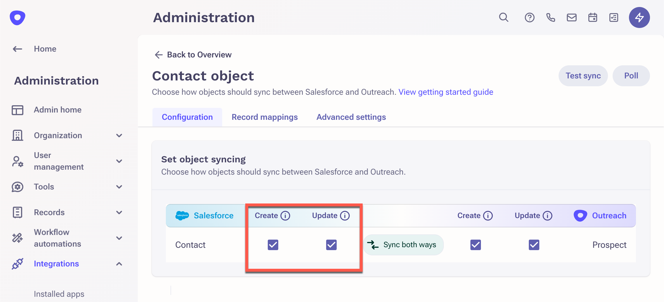
Task: Expand the User management section
Action: (x=119, y=161)
